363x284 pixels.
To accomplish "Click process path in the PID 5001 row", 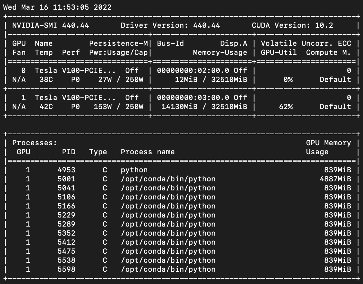I will pyautogui.click(x=168, y=179).
